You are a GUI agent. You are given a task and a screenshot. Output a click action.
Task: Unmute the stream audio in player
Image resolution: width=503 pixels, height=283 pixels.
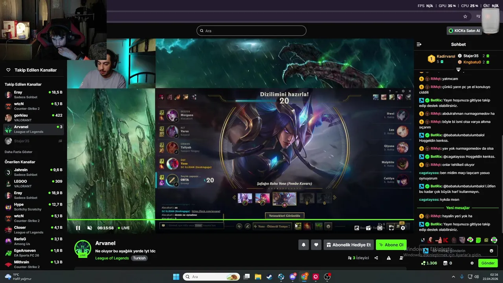[x=90, y=228]
